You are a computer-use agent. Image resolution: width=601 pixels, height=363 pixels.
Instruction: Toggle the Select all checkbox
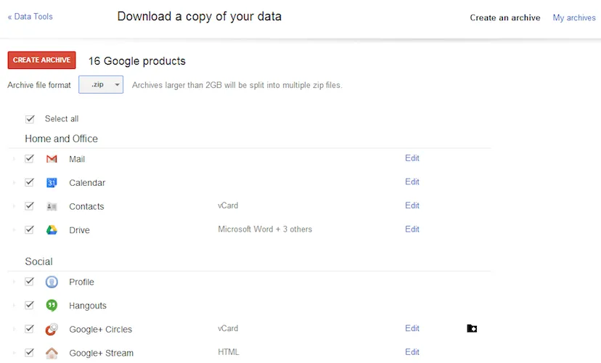[x=30, y=119]
